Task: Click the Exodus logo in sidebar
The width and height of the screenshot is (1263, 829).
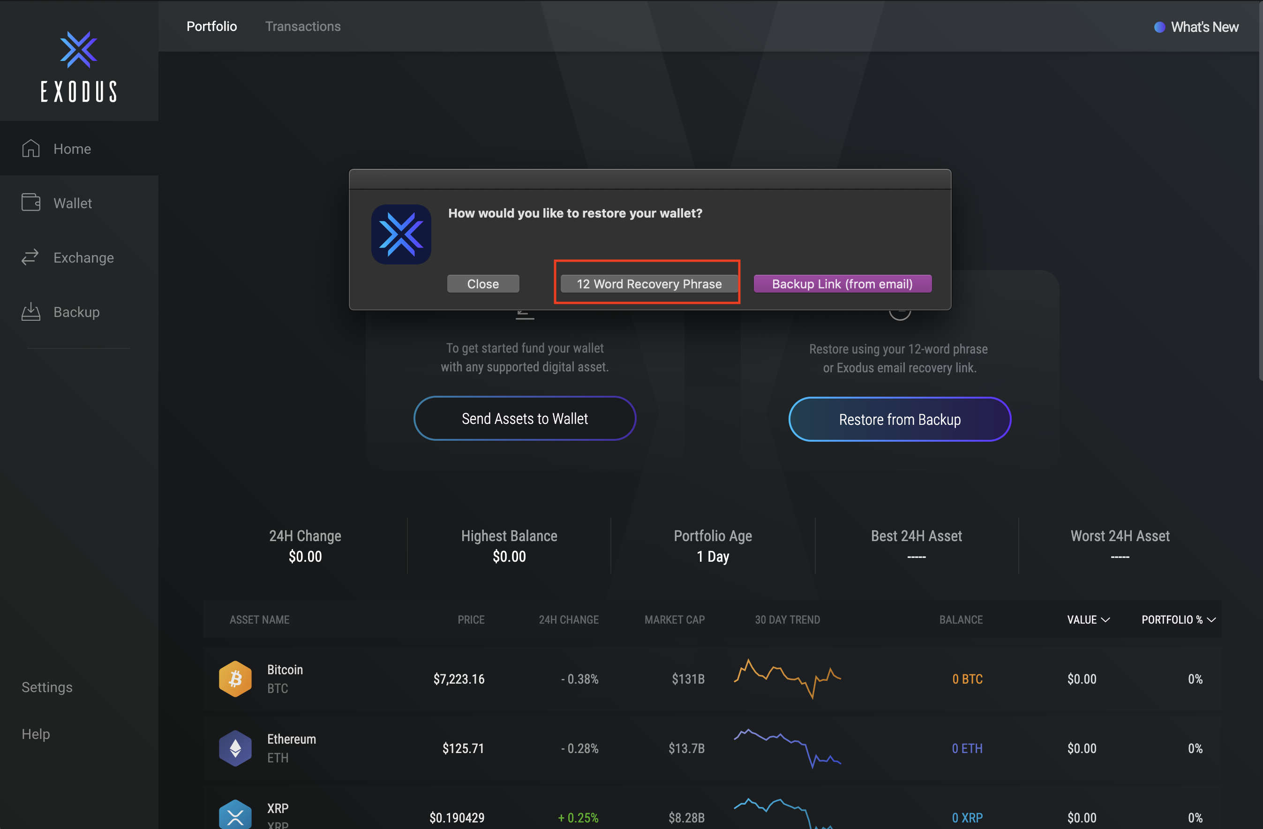Action: [79, 66]
